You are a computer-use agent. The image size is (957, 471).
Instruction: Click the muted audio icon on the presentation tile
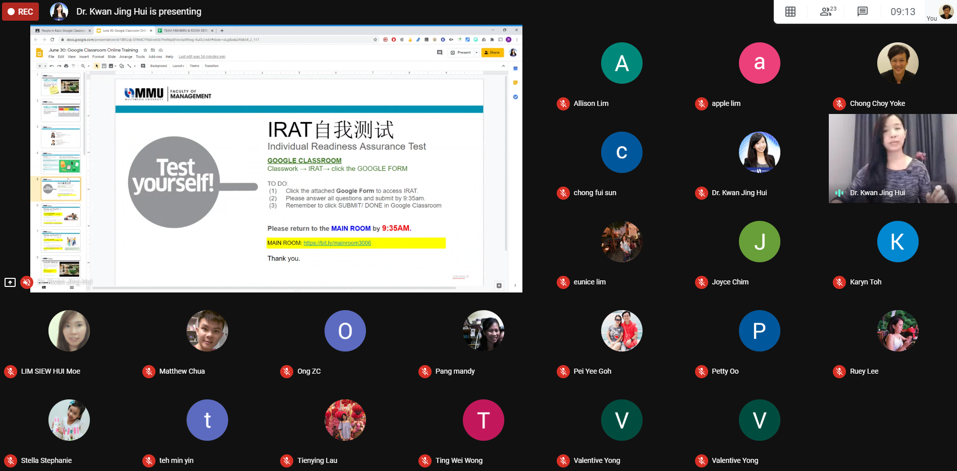(27, 282)
